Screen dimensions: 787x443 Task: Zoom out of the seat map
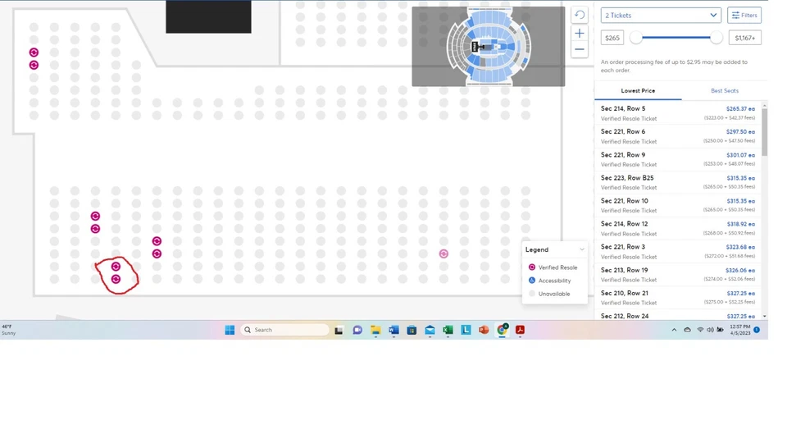[x=580, y=49]
